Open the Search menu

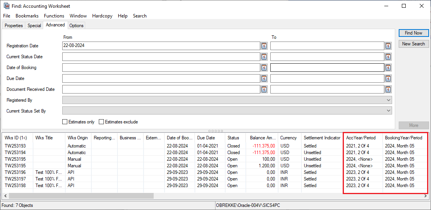point(140,16)
